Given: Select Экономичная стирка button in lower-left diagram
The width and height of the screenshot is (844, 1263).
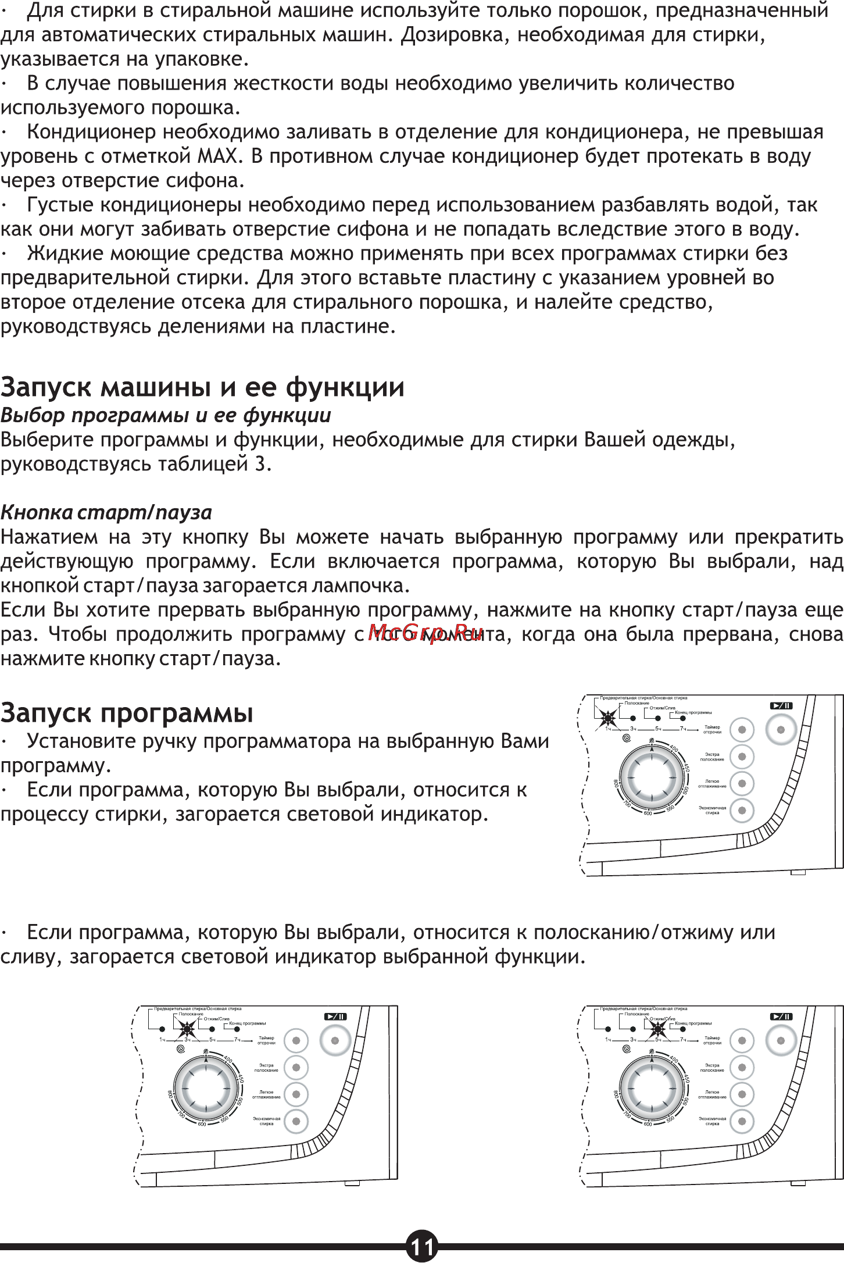Looking at the screenshot, I should coord(296,1121).
